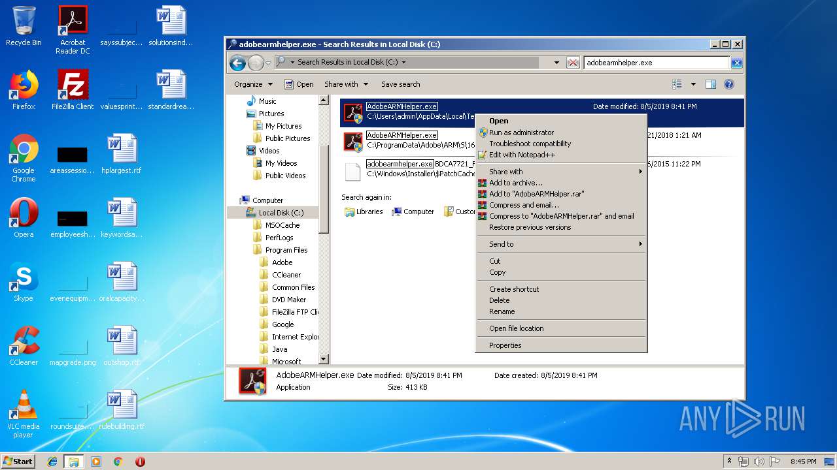This screenshot has height=470, width=837.
Task: Select Edit with Notepad++
Action: [x=561, y=155]
